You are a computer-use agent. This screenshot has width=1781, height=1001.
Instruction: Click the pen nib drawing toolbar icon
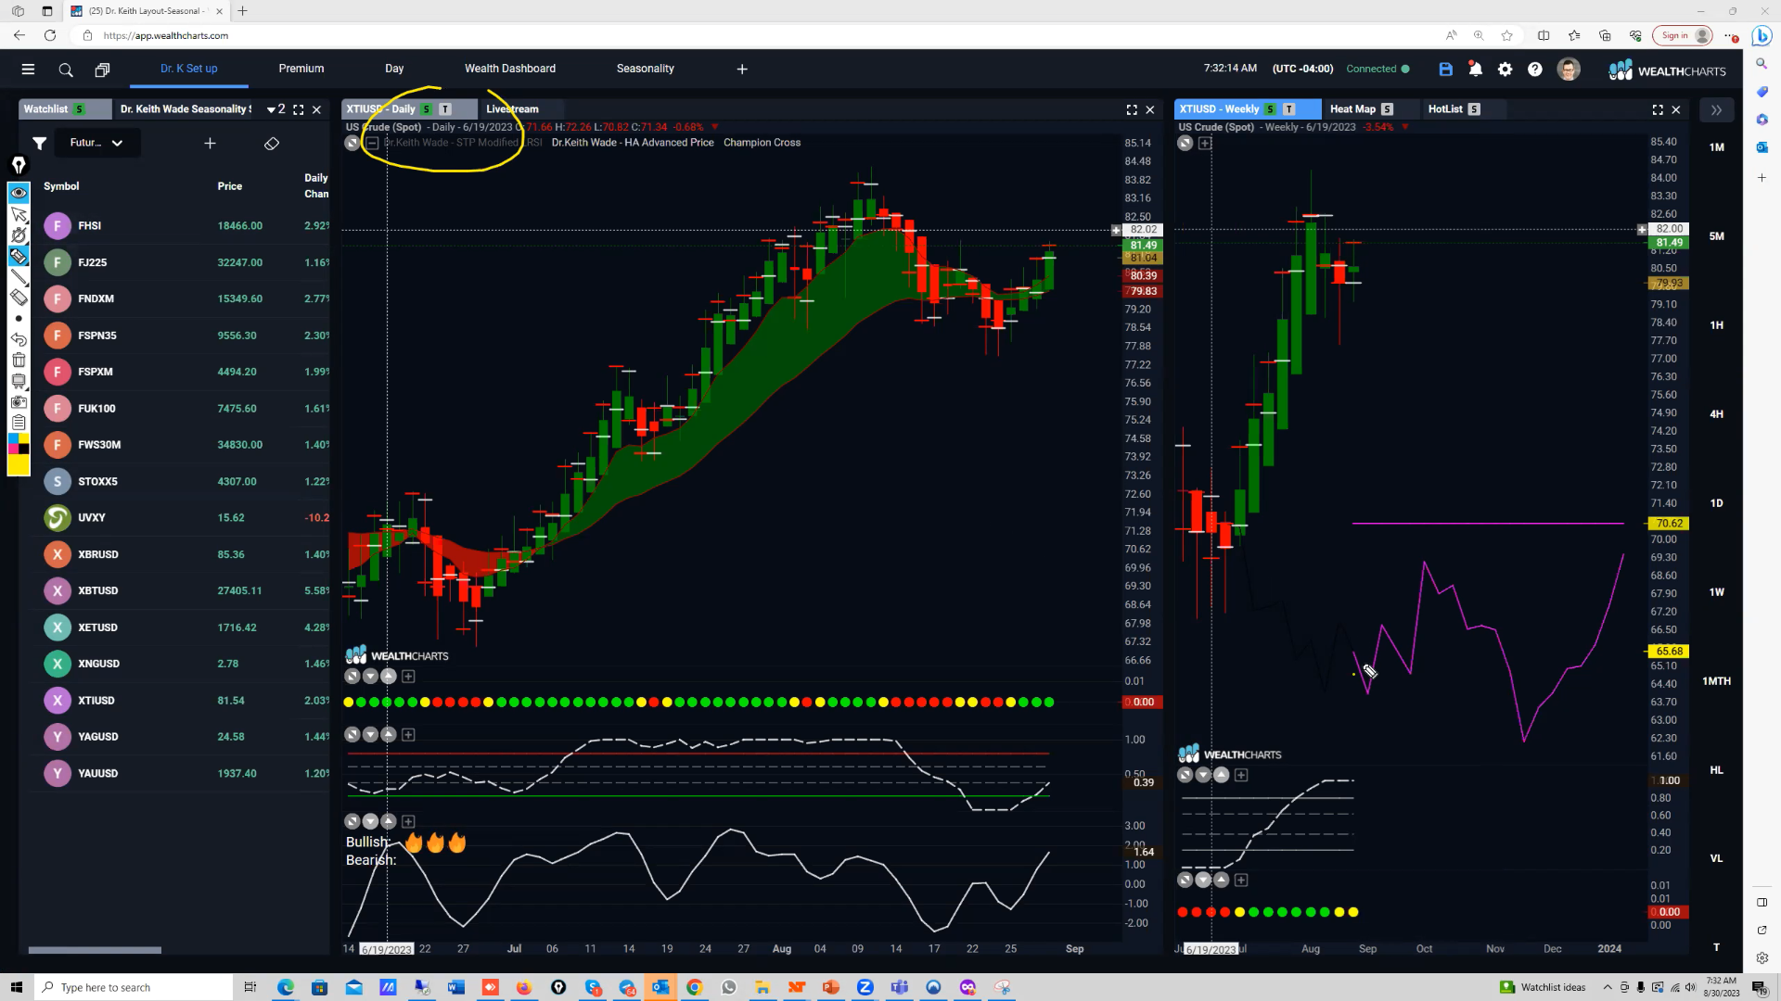point(19,165)
